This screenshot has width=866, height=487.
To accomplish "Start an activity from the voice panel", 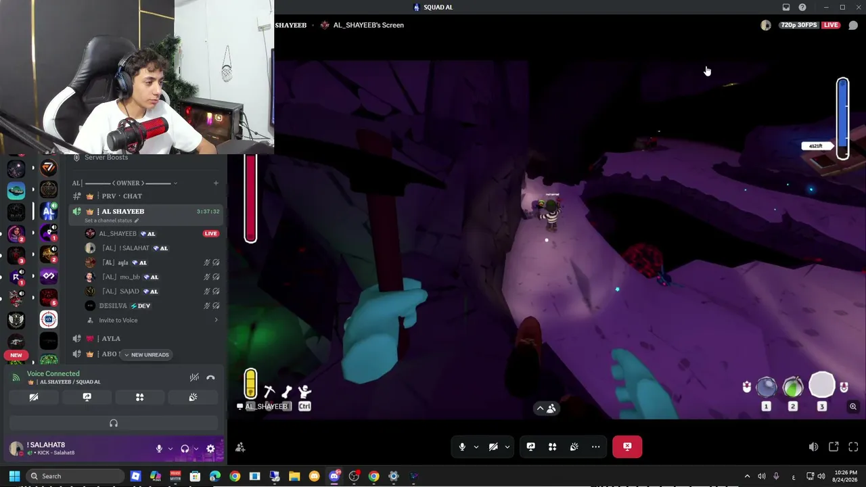I will pyautogui.click(x=139, y=397).
